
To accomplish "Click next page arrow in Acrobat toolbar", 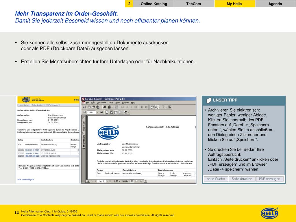I will pos(131,107).
